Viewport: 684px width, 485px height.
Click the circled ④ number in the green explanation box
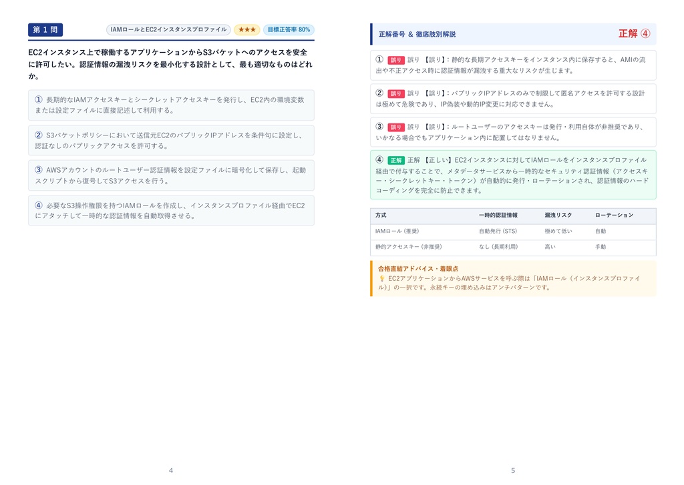(379, 159)
